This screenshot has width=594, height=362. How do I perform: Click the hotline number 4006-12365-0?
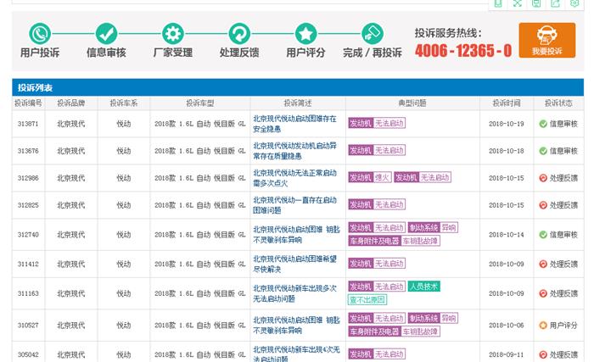point(463,51)
